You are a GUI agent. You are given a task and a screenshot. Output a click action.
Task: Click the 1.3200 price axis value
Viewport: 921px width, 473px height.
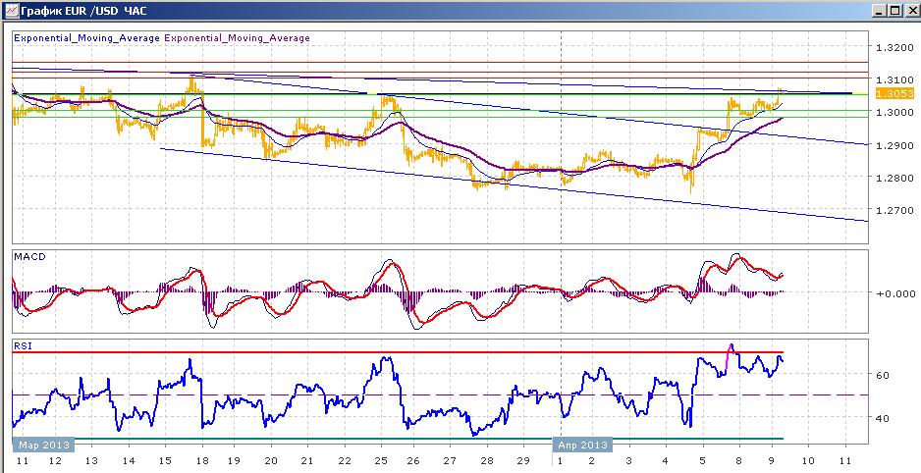pos(894,47)
